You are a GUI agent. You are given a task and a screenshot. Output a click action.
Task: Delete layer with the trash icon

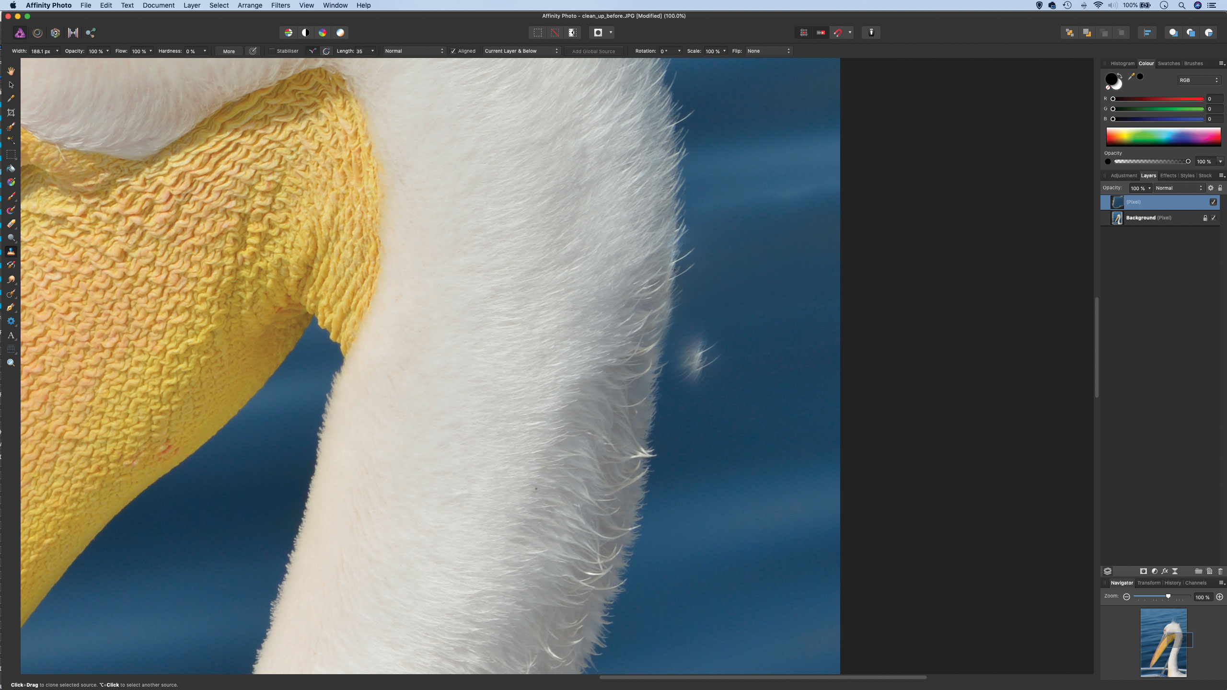coord(1220,571)
